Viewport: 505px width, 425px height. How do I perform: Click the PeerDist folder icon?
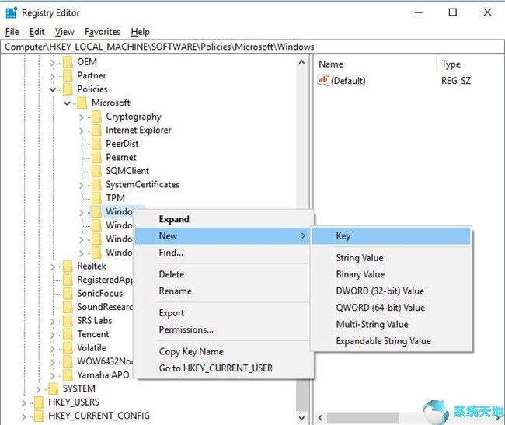[x=96, y=144]
